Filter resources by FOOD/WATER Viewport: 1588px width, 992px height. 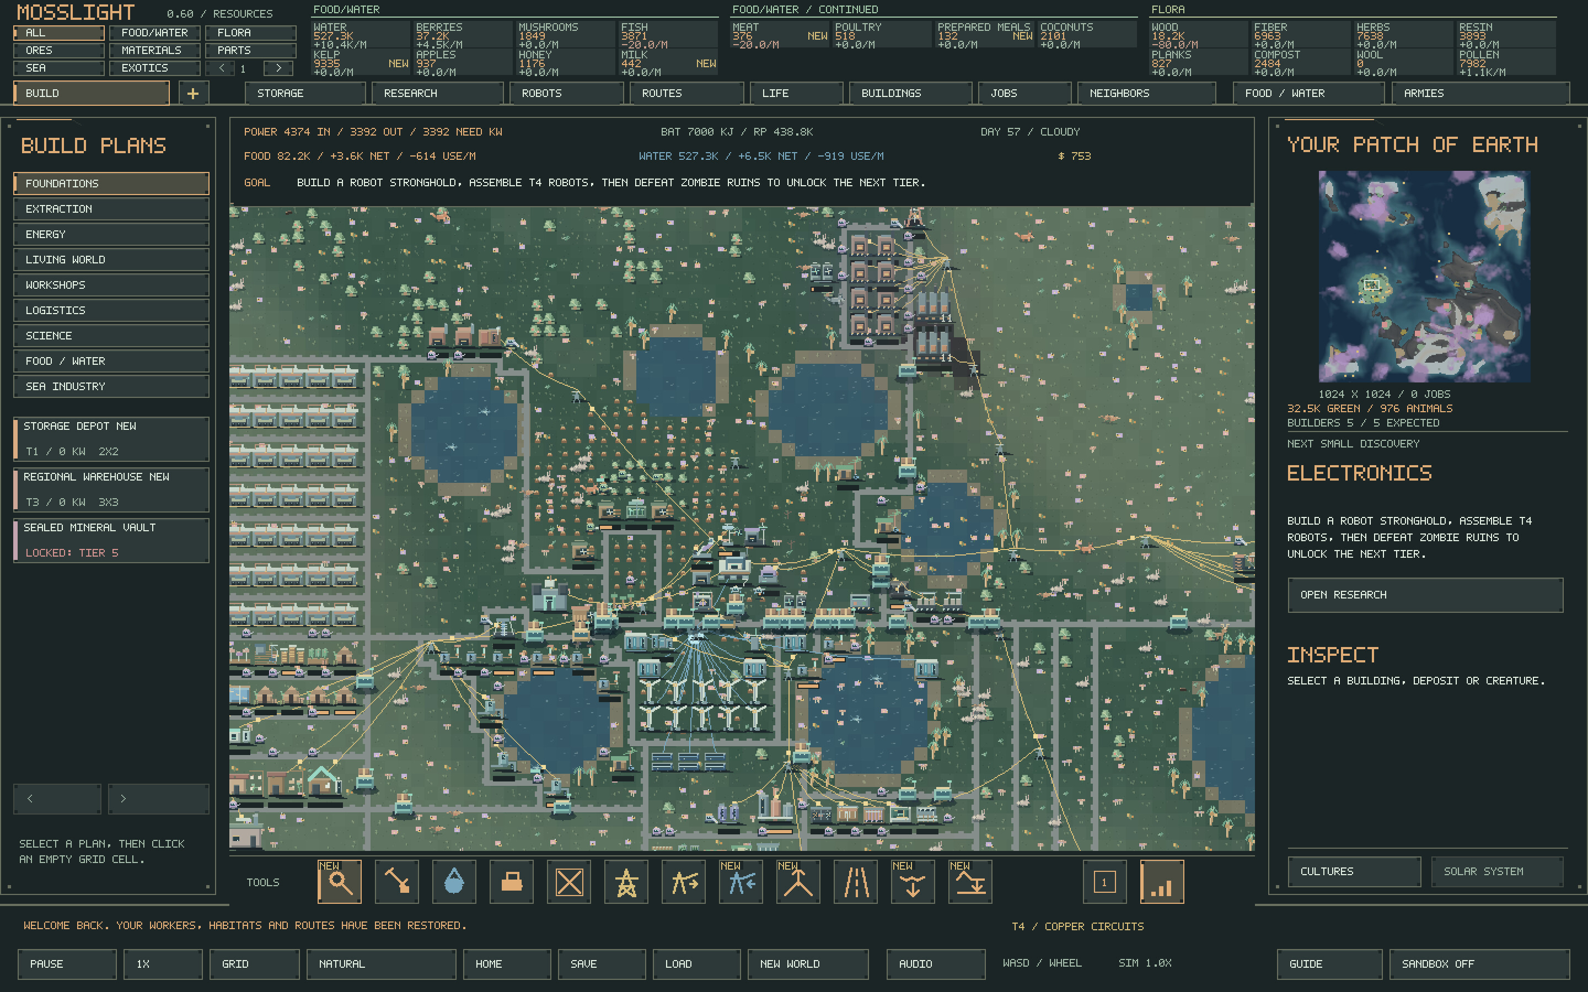pos(154,33)
